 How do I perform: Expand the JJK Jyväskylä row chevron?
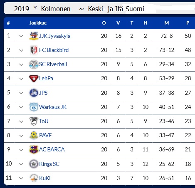(x=21, y=36)
